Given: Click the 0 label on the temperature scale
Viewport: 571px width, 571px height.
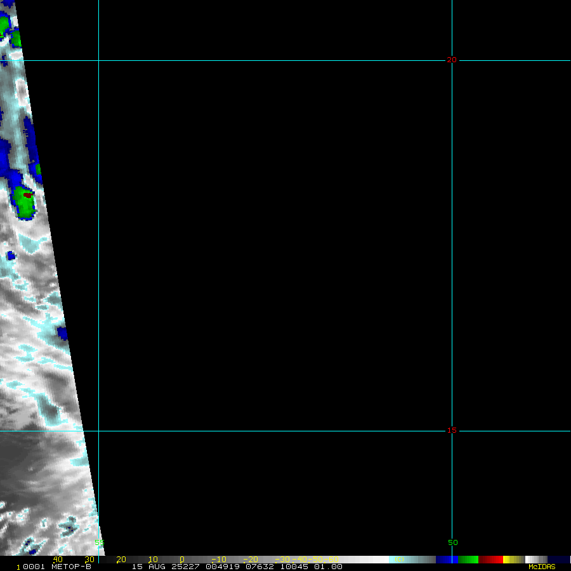Looking at the screenshot, I should tap(181, 560).
